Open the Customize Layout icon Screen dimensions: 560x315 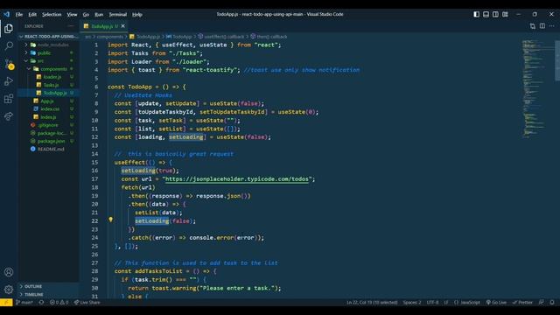[505, 14]
